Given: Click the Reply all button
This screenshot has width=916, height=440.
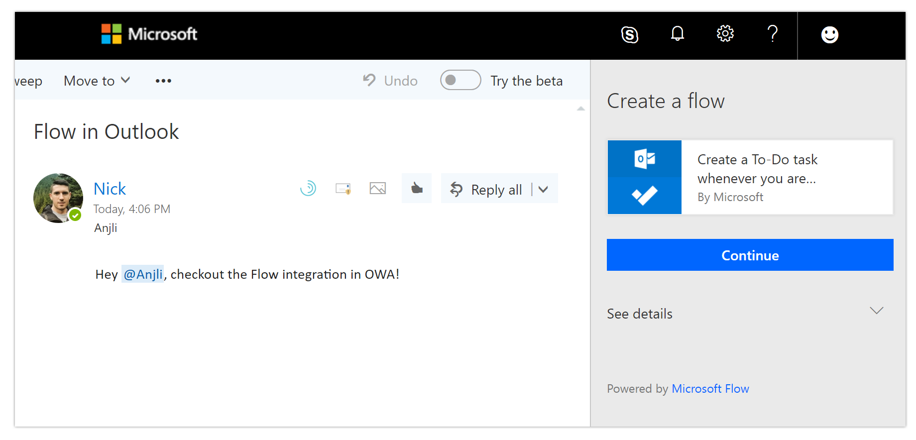Looking at the screenshot, I should pyautogui.click(x=487, y=189).
